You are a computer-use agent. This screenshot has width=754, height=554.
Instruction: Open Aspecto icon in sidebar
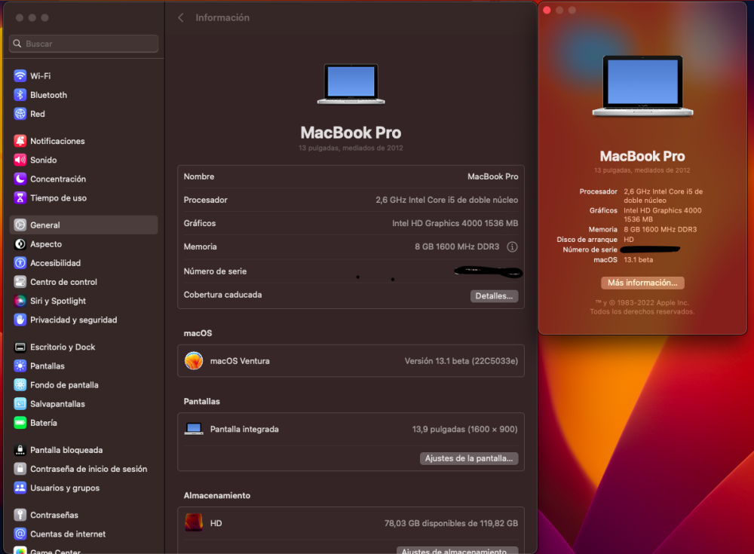click(x=20, y=244)
